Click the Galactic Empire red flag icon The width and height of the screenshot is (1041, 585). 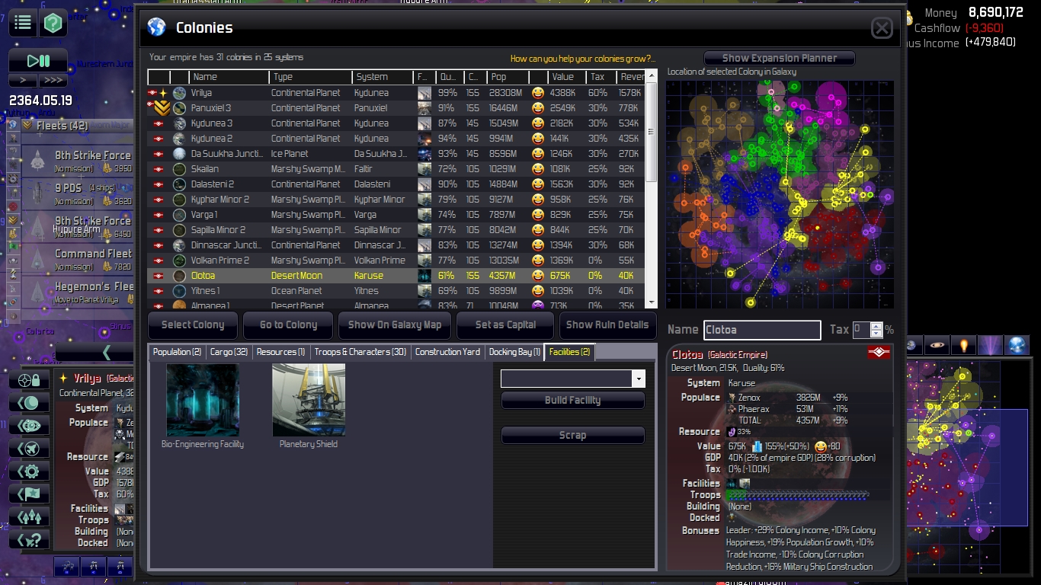point(879,353)
